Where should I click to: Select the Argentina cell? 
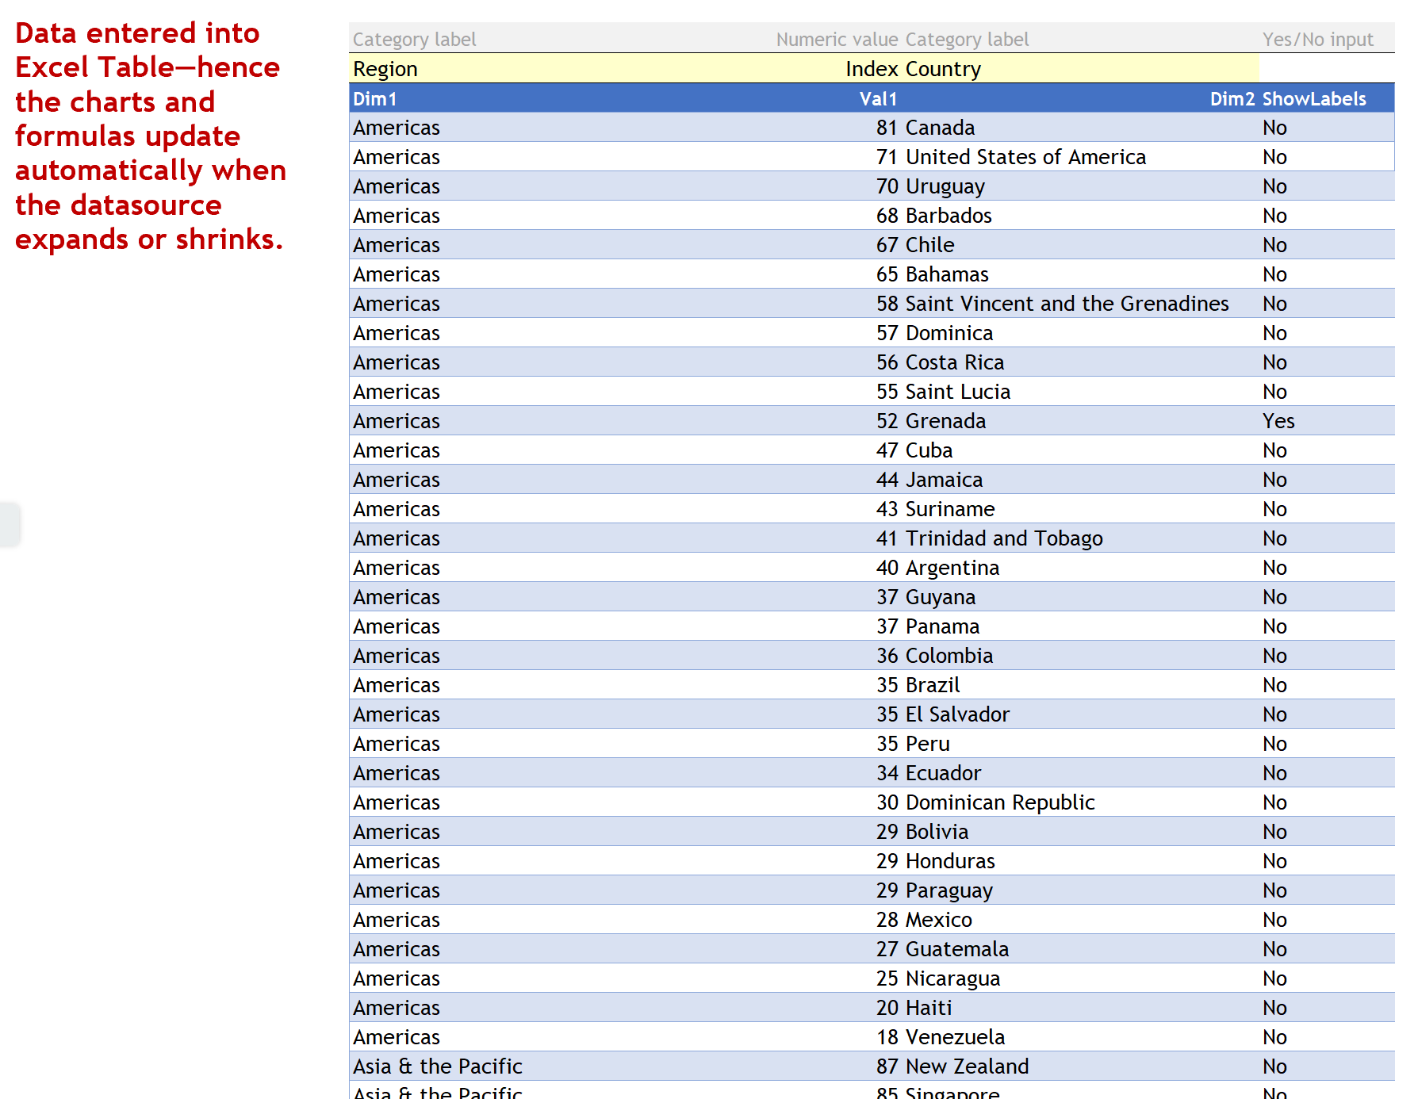(x=1080, y=568)
